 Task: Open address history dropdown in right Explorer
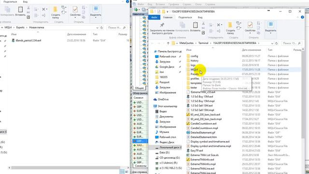coord(272,43)
